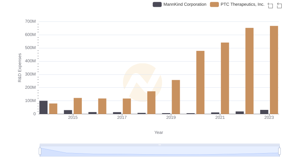Click the PTC Therapeutics bar for 2018
Viewport: 286px width, 165px height.
tap(151, 103)
